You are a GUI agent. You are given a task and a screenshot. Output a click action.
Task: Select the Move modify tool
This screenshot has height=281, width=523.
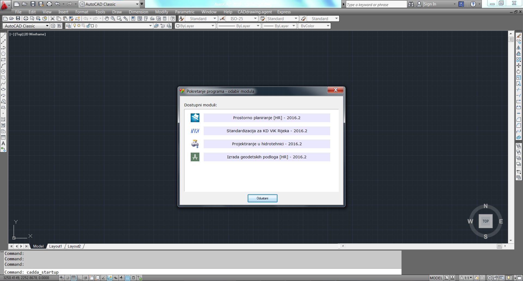pos(519,66)
